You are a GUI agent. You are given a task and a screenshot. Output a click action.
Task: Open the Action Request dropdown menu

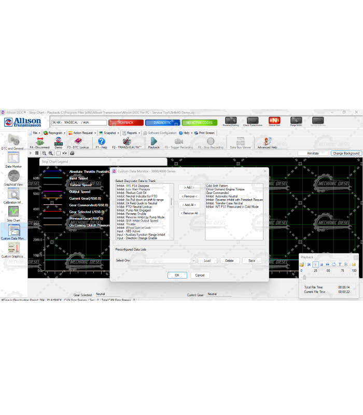(x=83, y=133)
